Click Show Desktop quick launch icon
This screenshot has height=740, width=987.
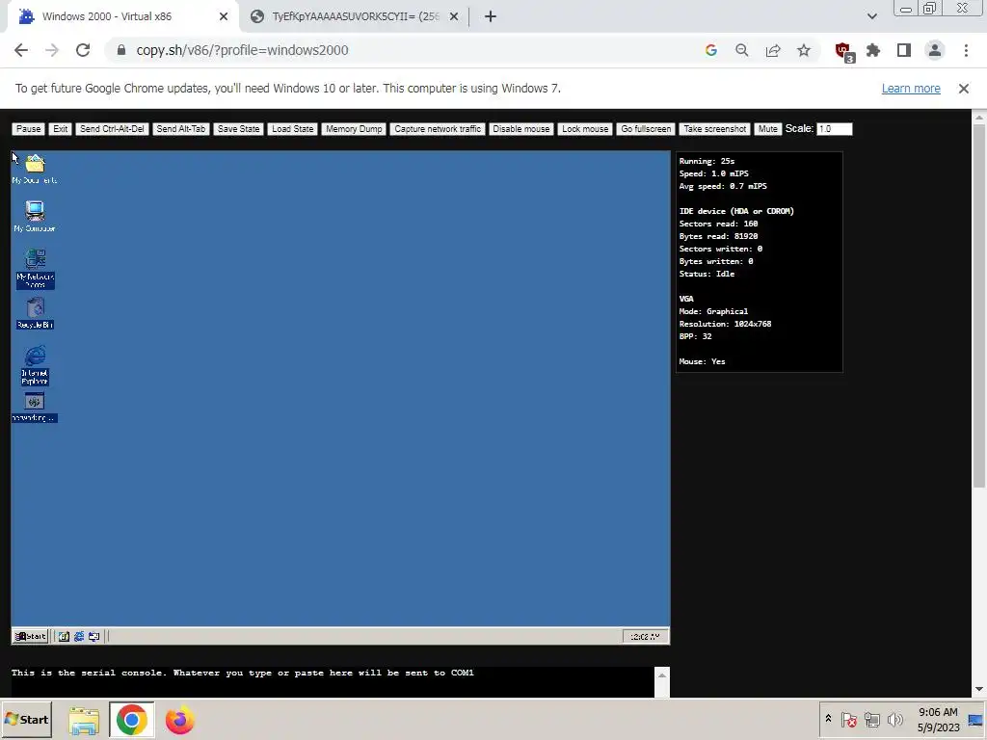64,636
